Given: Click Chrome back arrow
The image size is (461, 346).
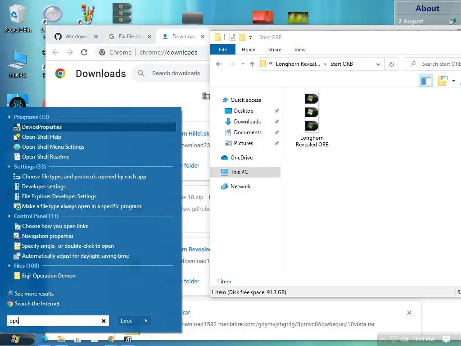Looking at the screenshot, I should click(55, 52).
